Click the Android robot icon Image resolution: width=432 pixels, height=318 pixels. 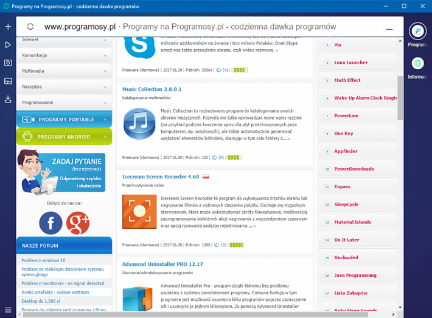(x=27, y=137)
